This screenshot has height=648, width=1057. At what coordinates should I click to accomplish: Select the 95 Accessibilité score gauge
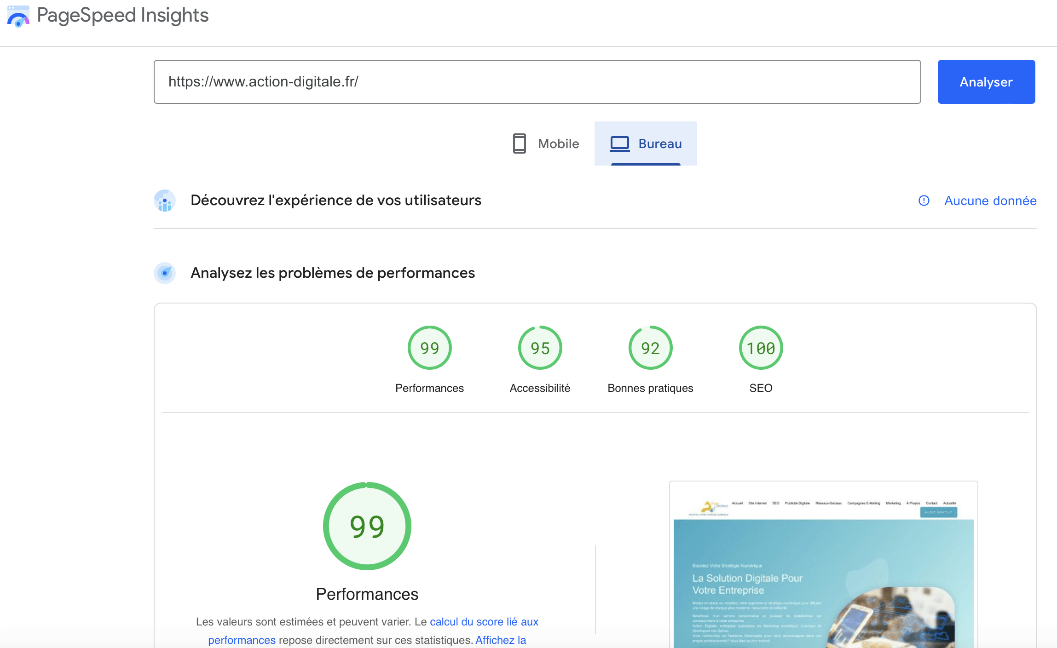pyautogui.click(x=540, y=348)
